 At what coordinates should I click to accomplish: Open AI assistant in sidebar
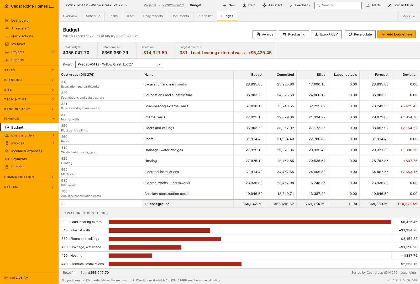pyautogui.click(x=29, y=28)
